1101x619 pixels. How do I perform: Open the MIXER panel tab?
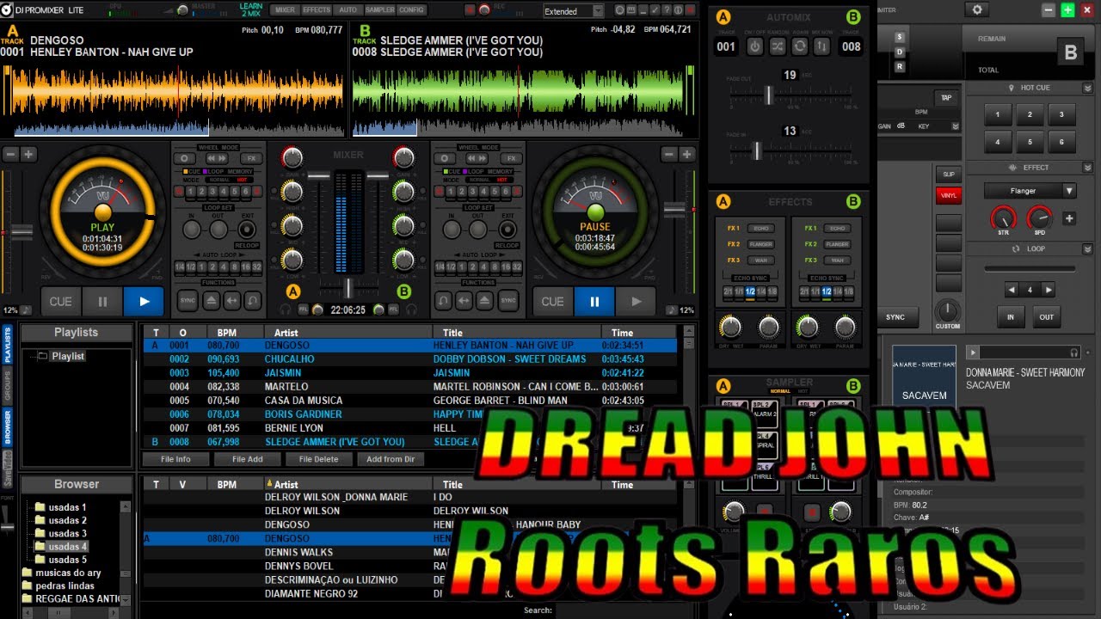point(285,10)
